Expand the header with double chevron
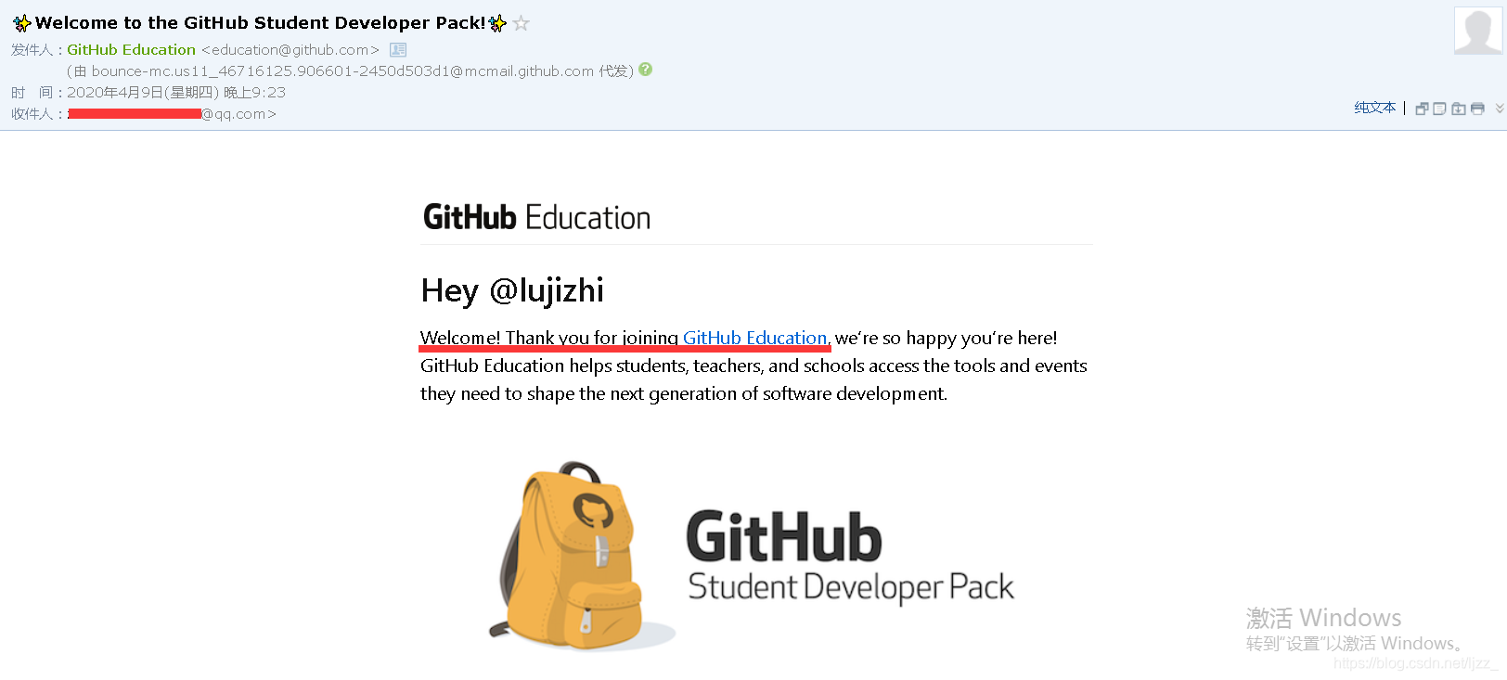The width and height of the screenshot is (1507, 680). [x=1500, y=109]
